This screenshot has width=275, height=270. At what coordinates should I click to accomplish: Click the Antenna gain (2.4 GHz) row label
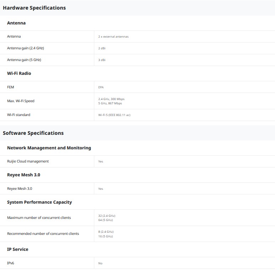point(26,48)
